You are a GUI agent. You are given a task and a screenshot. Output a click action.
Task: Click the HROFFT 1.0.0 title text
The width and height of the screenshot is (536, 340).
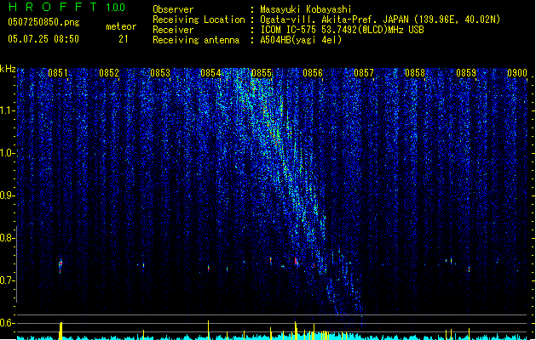(x=66, y=7)
